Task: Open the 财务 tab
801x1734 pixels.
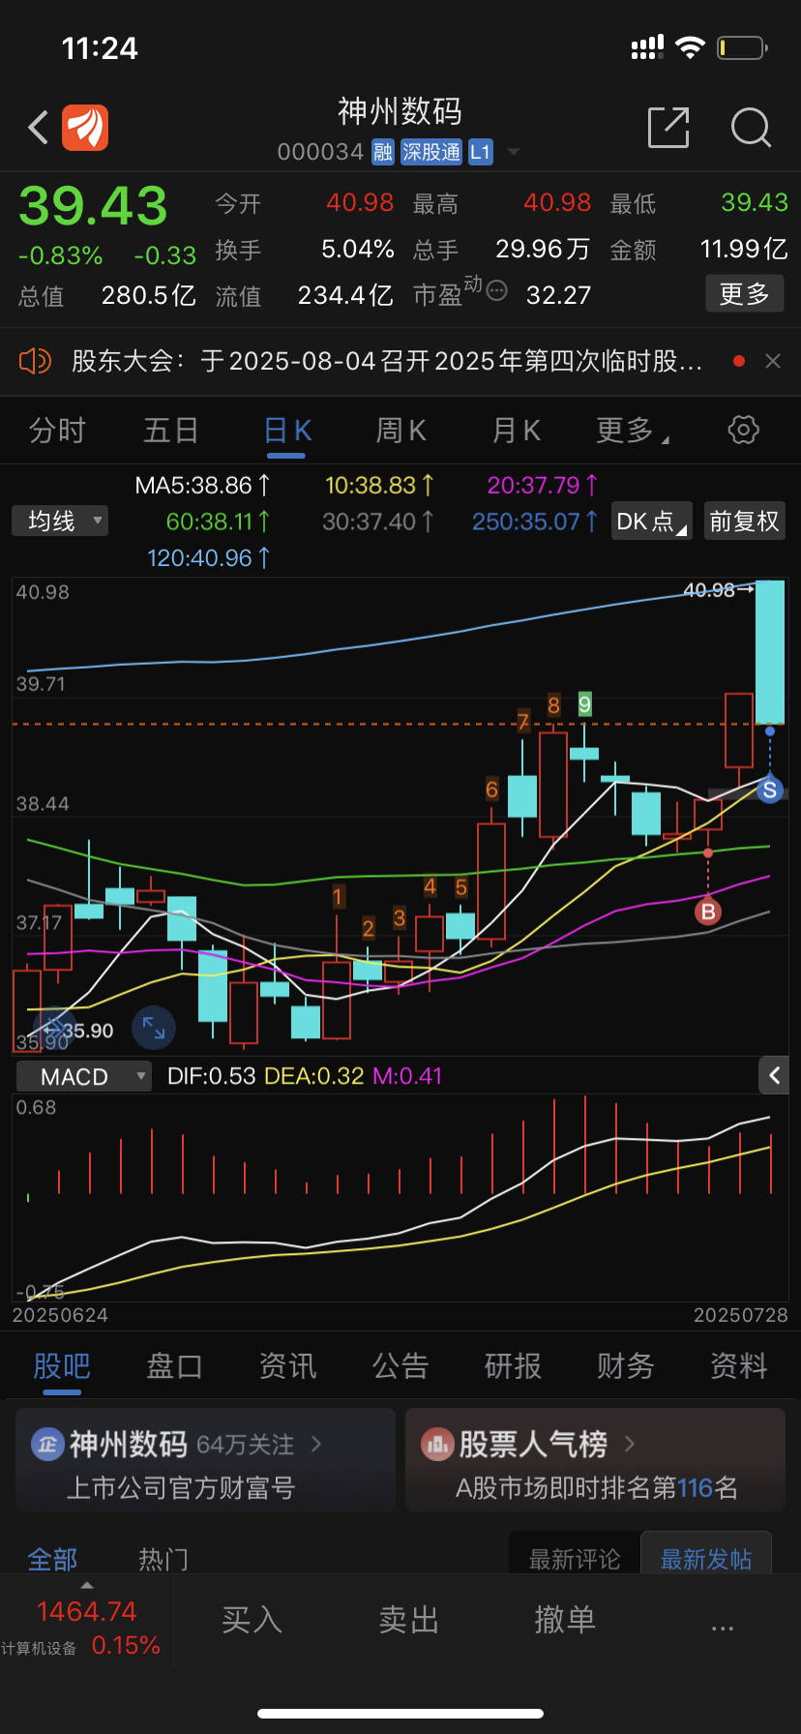Action: (626, 1365)
